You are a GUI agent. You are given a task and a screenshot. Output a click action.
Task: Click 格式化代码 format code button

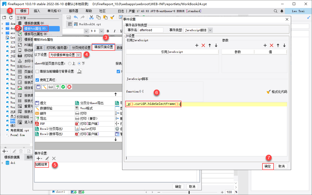[277, 92]
